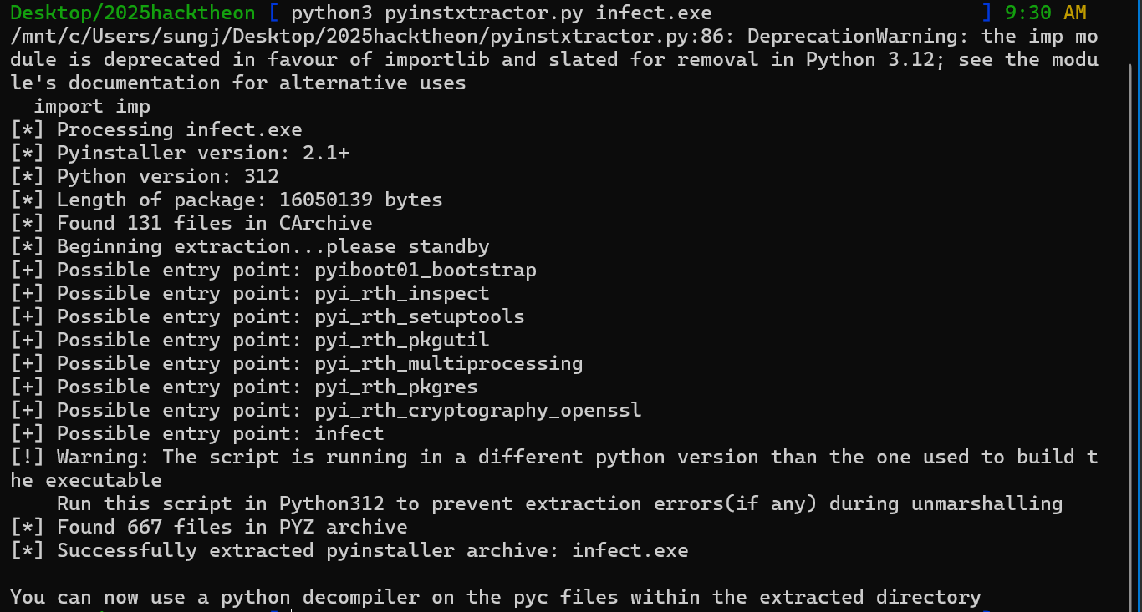The image size is (1142, 612).
Task: Click the 'pyiboot01_bootstrap' entry point text
Action: (426, 271)
